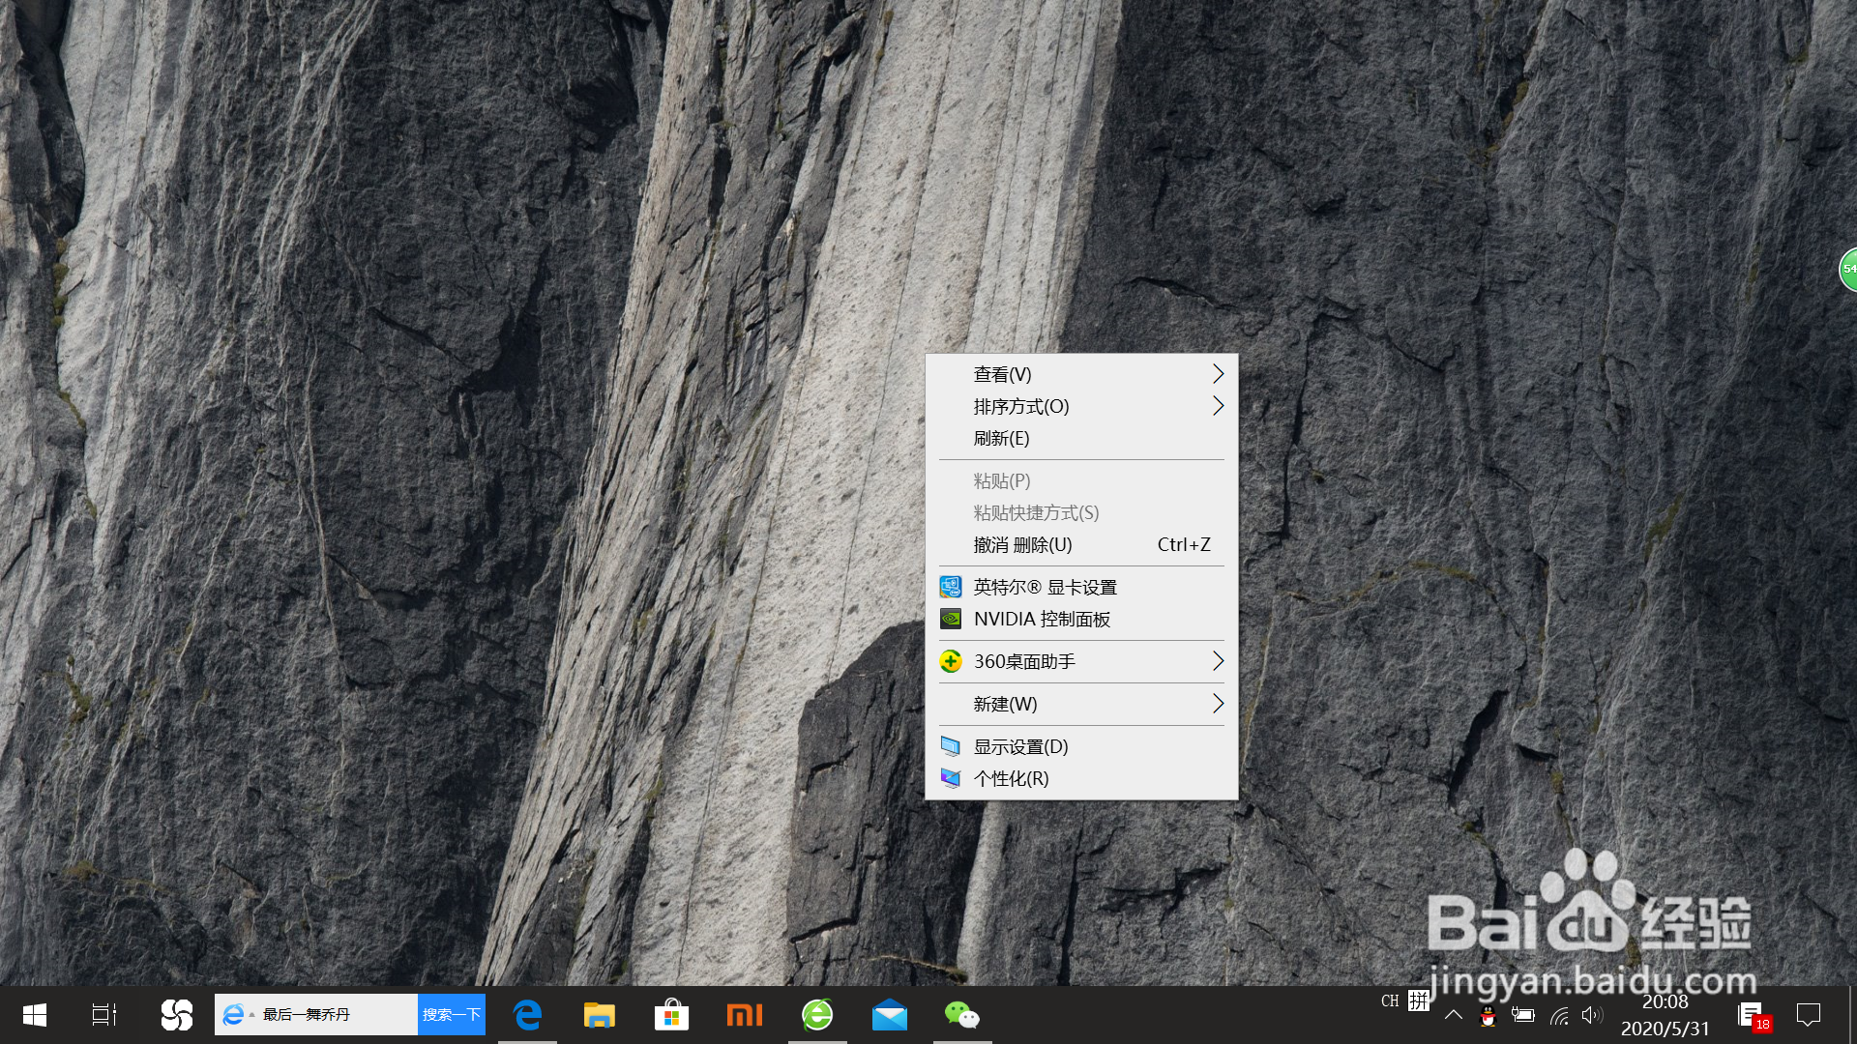Click the 搜索一下 search button
Screen dimensions: 1857x1044
[x=451, y=1014]
